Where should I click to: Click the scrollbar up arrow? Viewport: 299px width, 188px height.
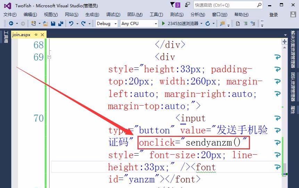[284, 48]
